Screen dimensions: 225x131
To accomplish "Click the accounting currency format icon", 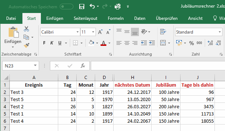I will 179,43.
